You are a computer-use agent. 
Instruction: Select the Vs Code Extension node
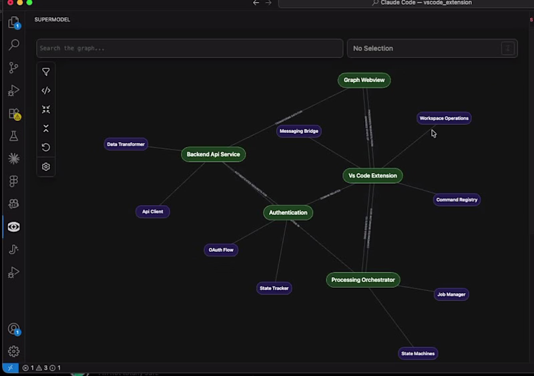pyautogui.click(x=372, y=176)
